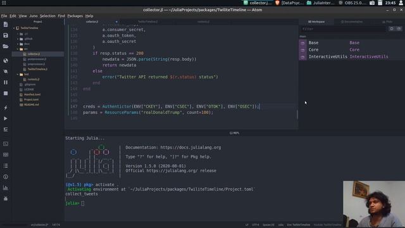The image size is (405, 228).
Task: Click the Filter input in workspace
Action: [x=344, y=29]
